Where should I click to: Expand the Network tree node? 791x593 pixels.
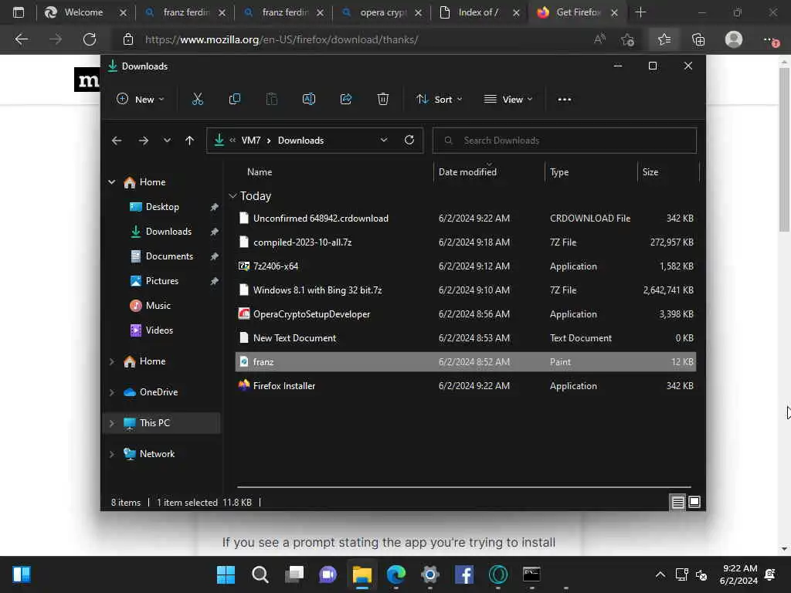(111, 454)
